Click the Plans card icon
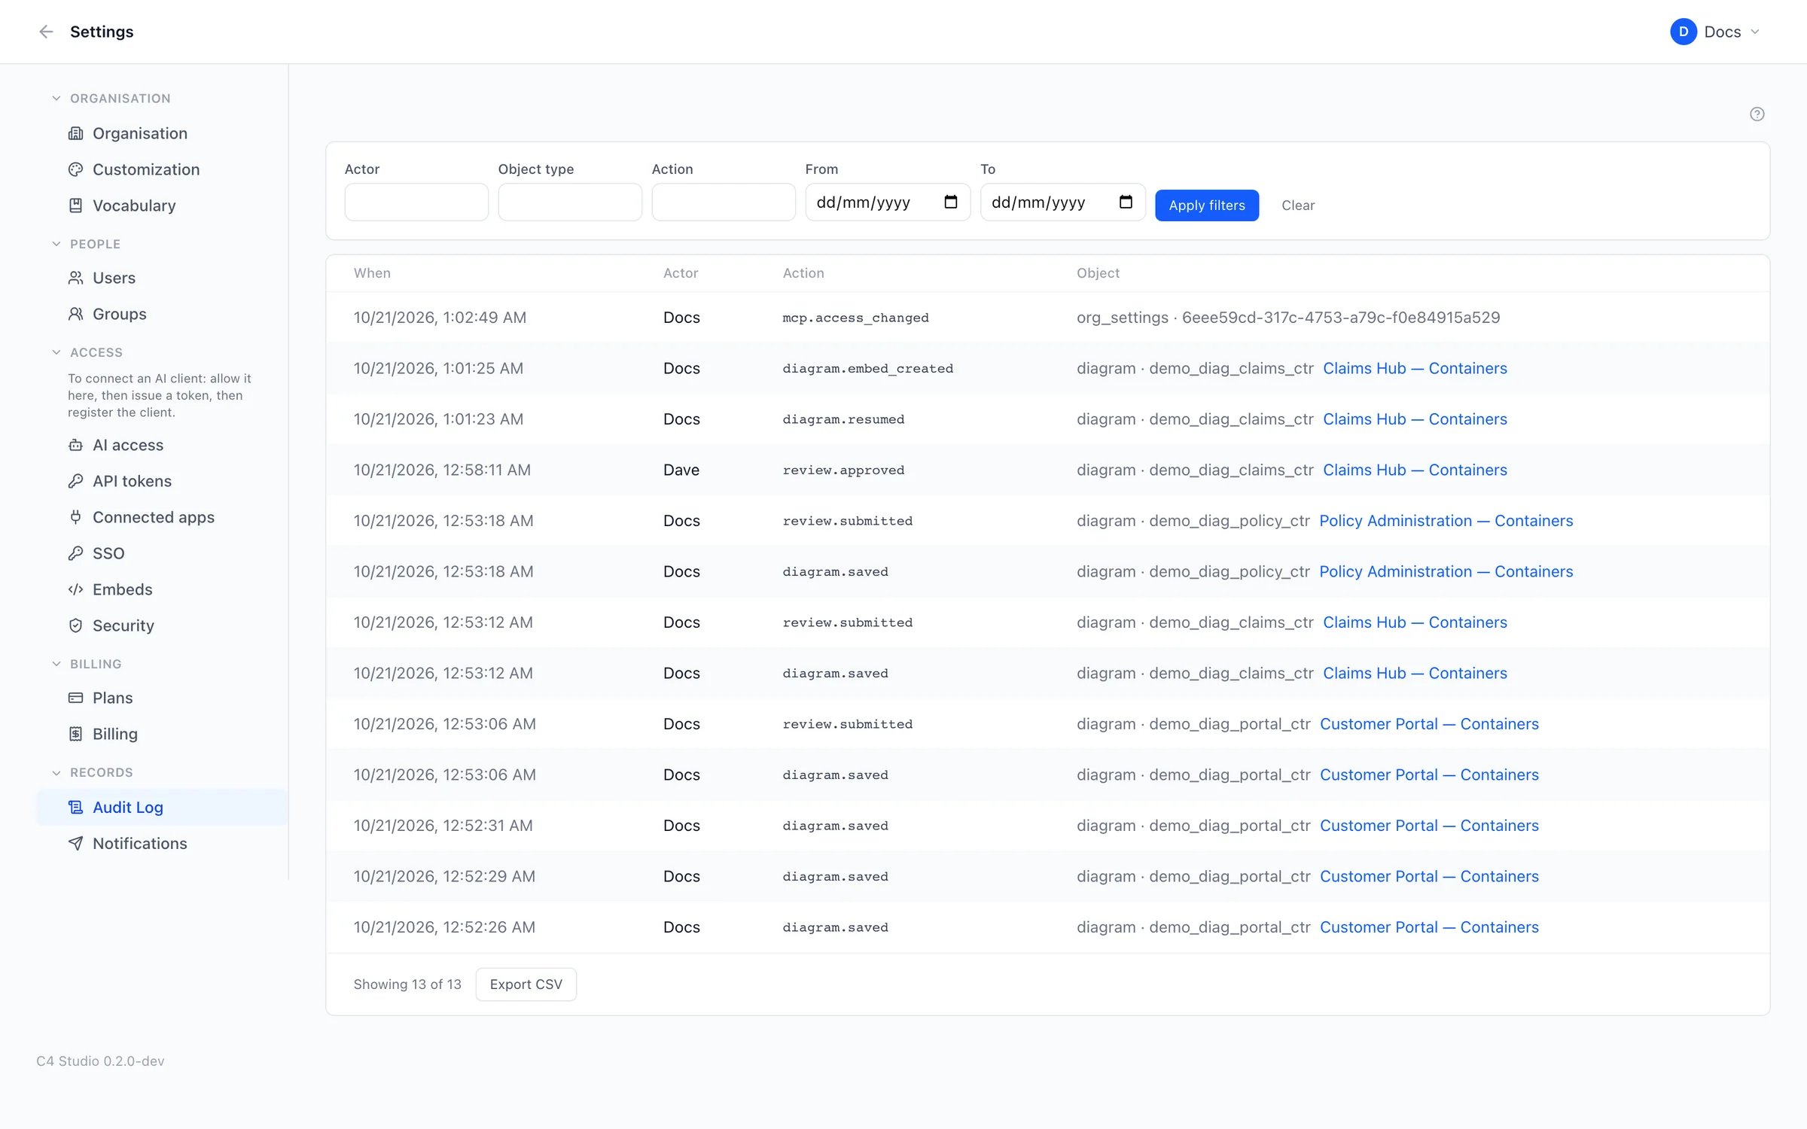This screenshot has width=1807, height=1129. coord(75,698)
